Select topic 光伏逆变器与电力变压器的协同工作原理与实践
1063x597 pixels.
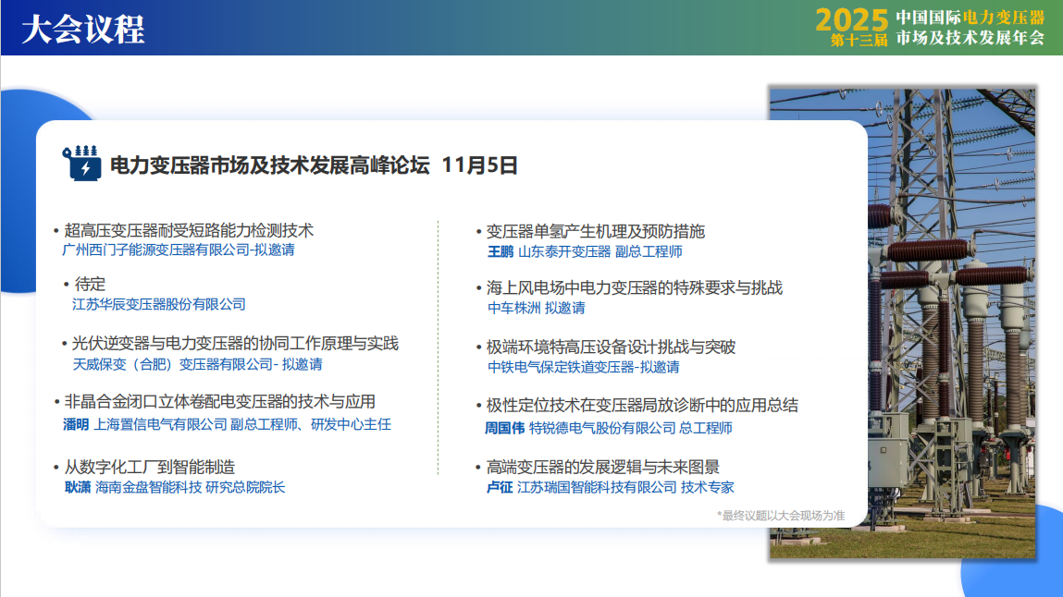point(235,343)
